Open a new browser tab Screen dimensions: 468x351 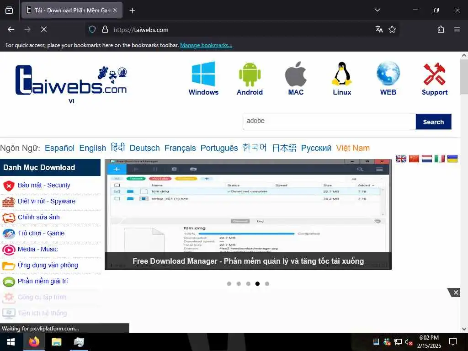pos(132,11)
